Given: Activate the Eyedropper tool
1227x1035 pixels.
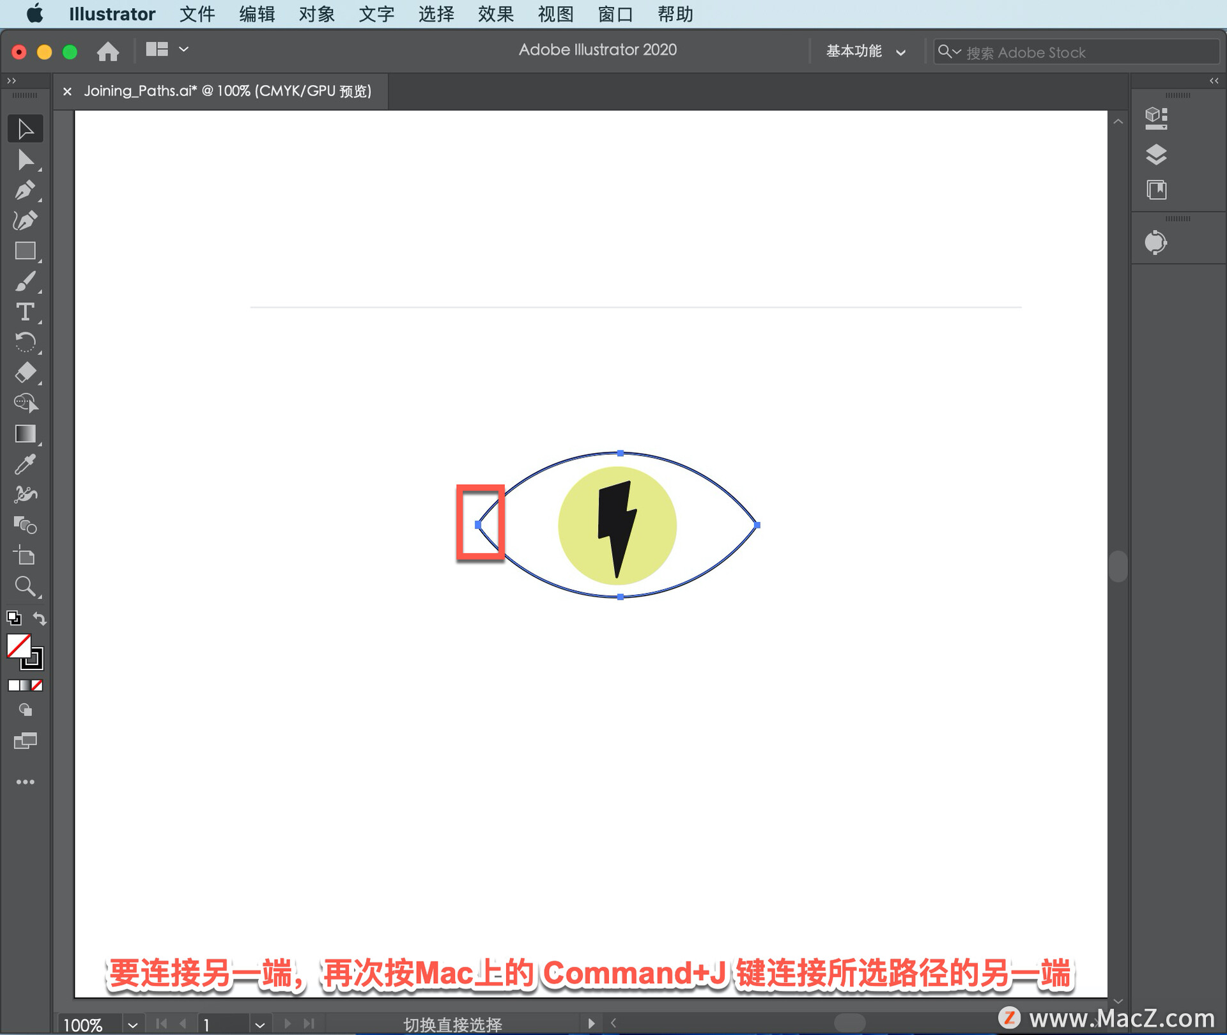Looking at the screenshot, I should [x=26, y=464].
